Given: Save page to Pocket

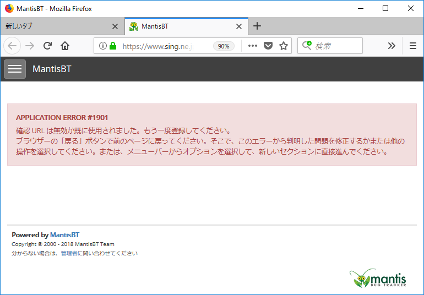Looking at the screenshot, I should point(268,46).
